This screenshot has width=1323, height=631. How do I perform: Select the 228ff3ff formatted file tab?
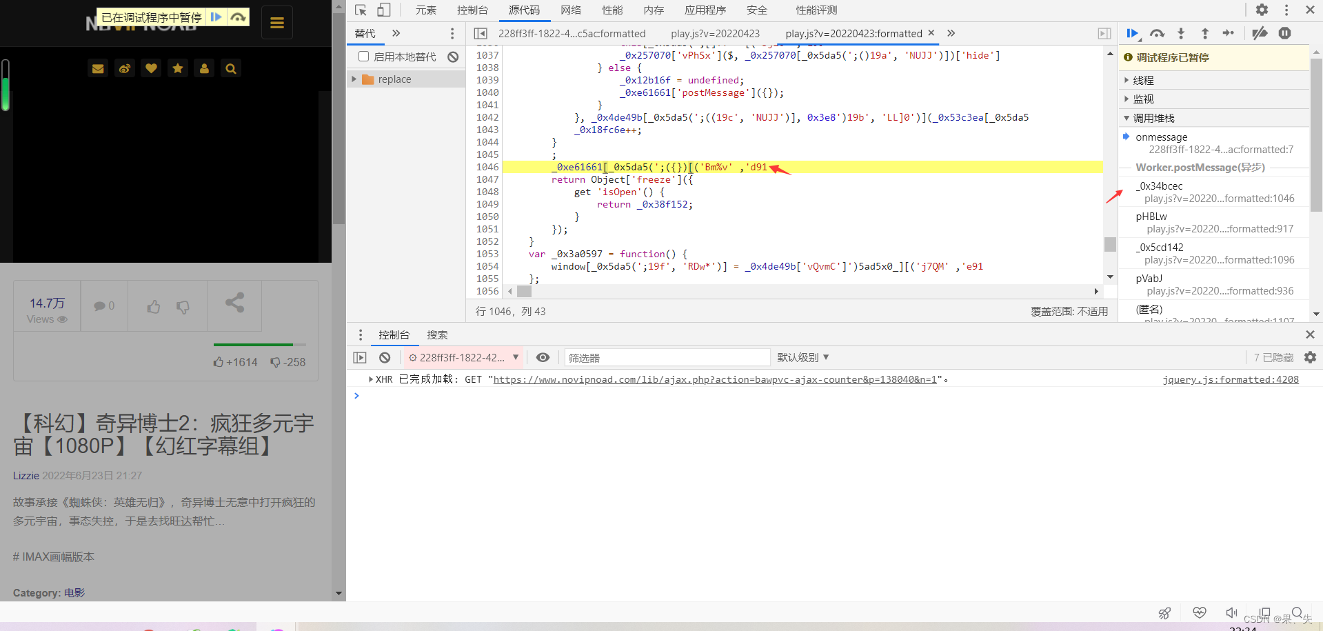point(572,33)
